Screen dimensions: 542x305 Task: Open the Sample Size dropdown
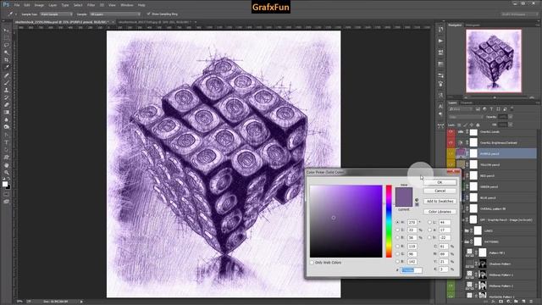(x=57, y=14)
